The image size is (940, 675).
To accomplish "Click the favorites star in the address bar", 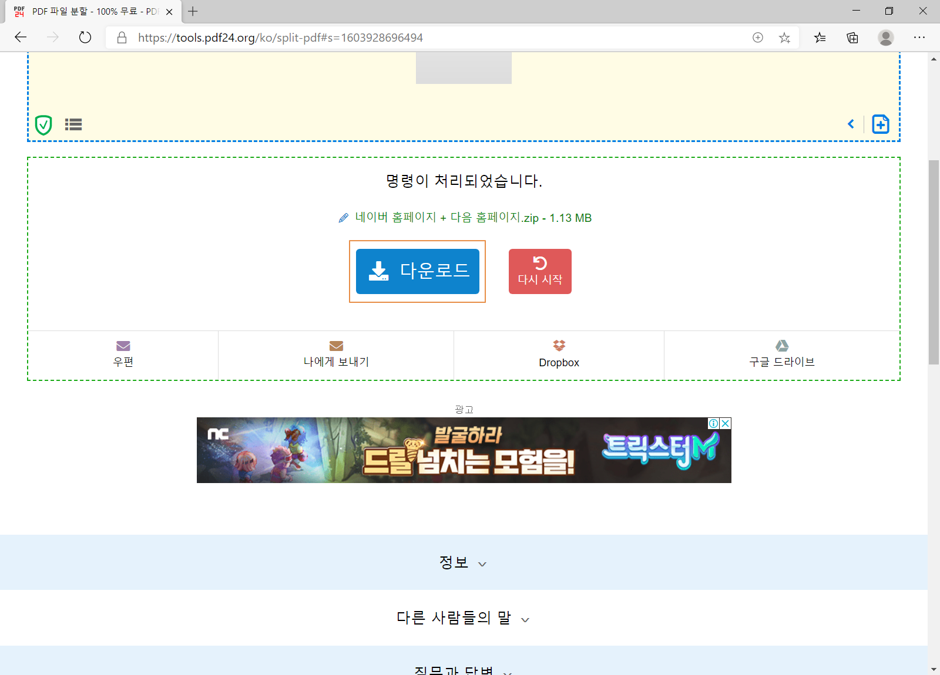I will pyautogui.click(x=784, y=37).
